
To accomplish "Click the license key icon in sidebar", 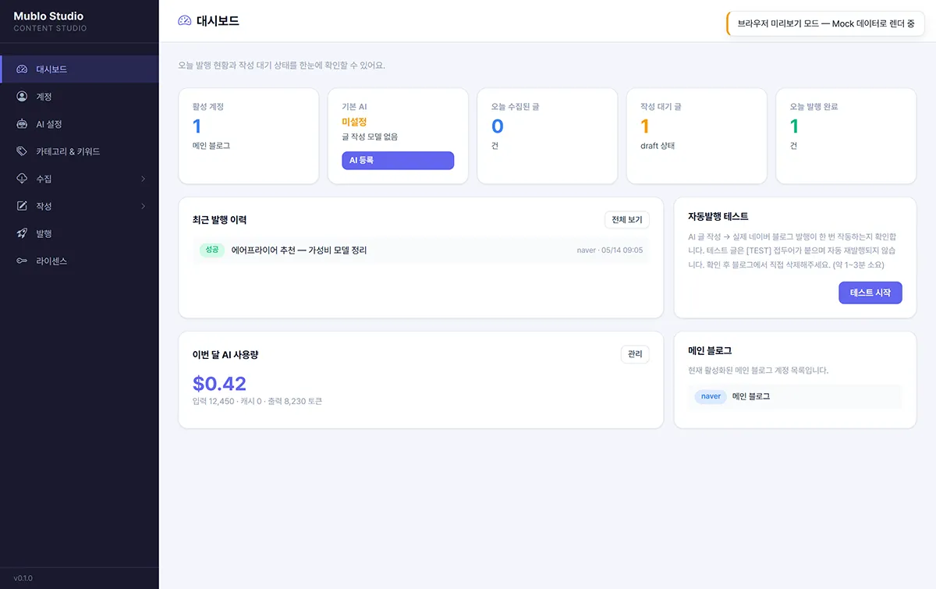I will 22,261.
